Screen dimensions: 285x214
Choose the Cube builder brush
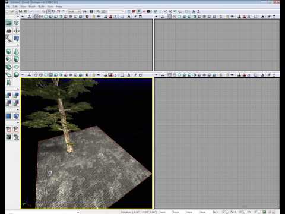click(x=8, y=52)
